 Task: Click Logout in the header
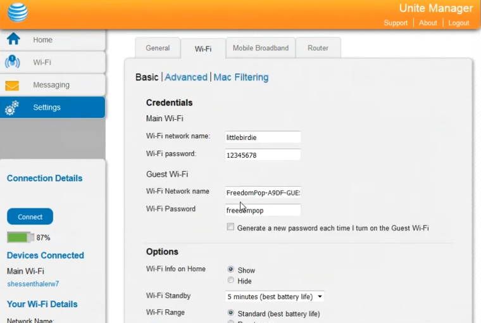[x=459, y=23]
